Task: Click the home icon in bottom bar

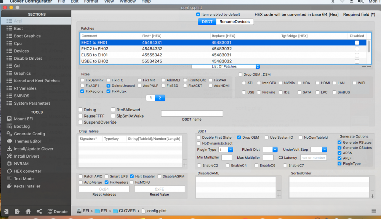Action: pyautogui.click(x=28, y=211)
